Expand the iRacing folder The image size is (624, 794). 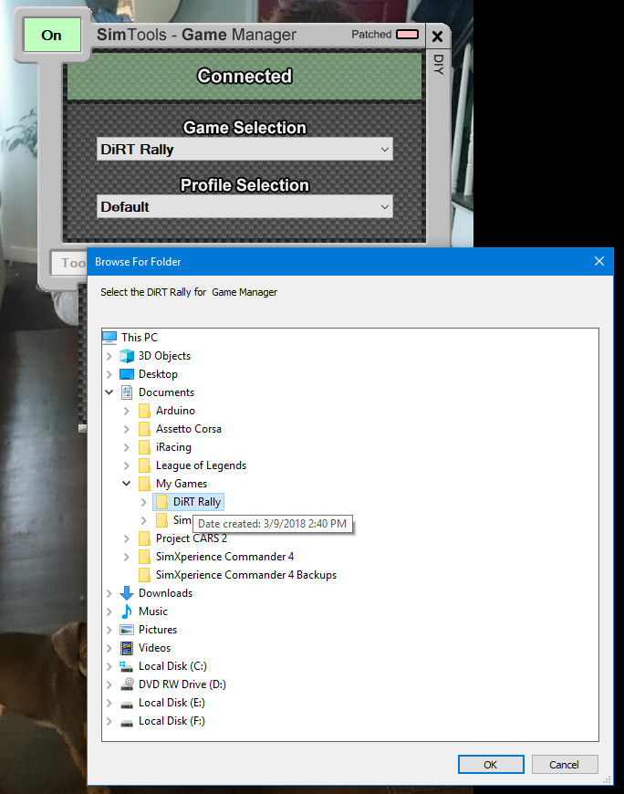click(x=127, y=447)
